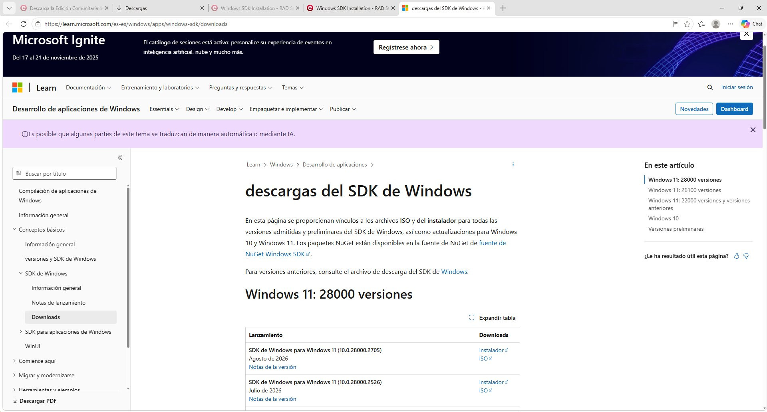
Task: Click ISO link for 10.0.28000.2705
Action: click(x=485, y=359)
